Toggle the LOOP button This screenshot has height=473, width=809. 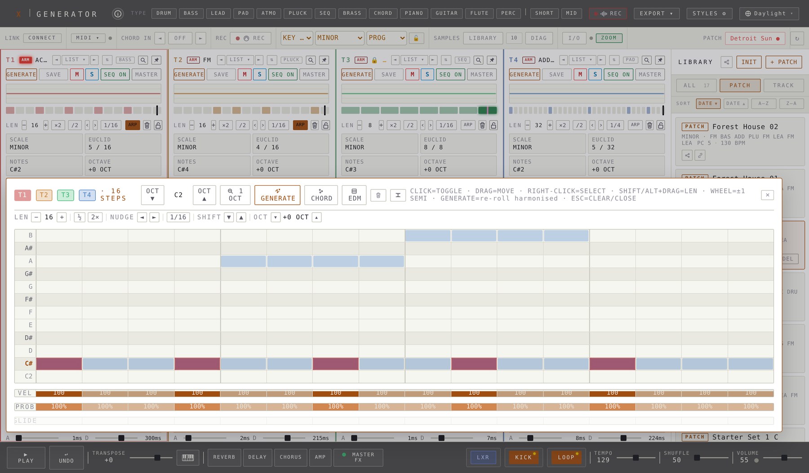[x=566, y=457]
